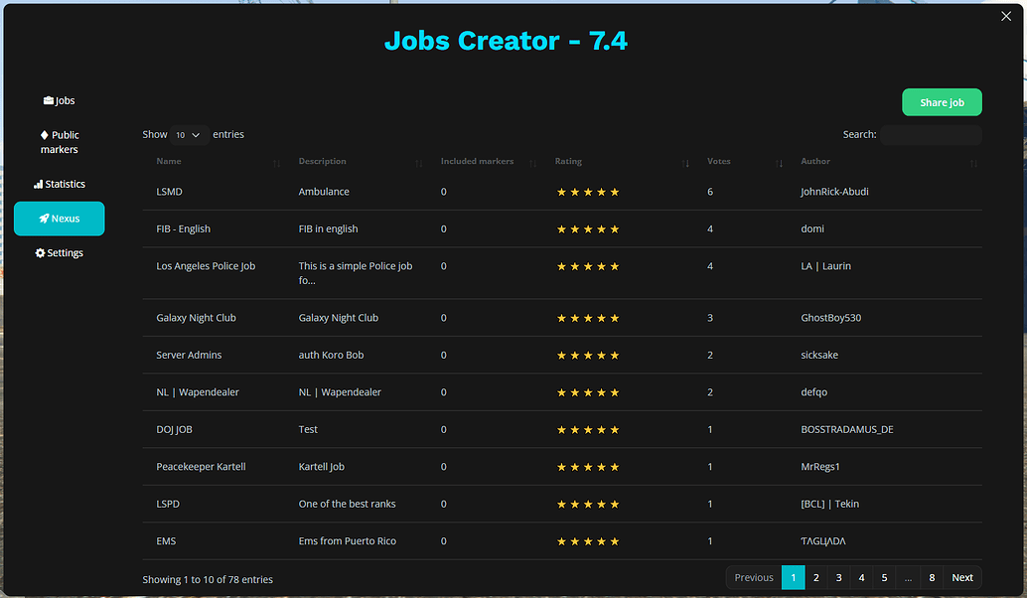Click the Nexus rocket icon
The image size is (1027, 598).
[44, 219]
